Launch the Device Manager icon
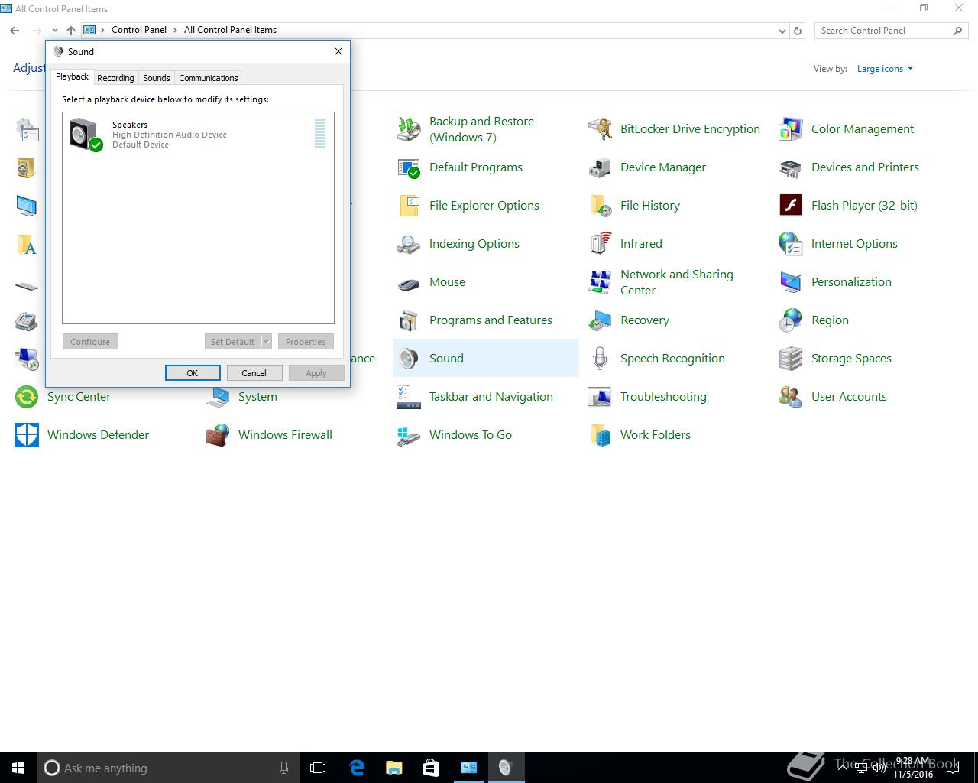Viewport: 978px width, 783px height. point(600,167)
